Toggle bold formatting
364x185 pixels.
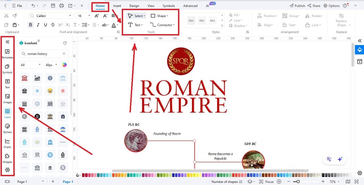click(30, 25)
